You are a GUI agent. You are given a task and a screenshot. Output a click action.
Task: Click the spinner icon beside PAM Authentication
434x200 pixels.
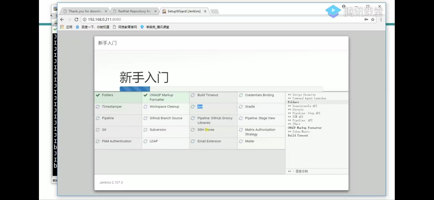pyautogui.click(x=98, y=141)
